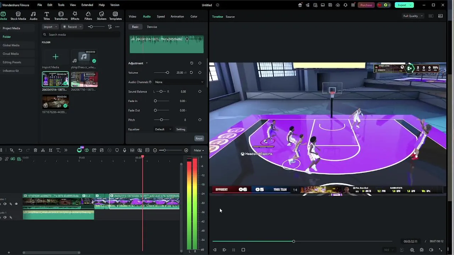This screenshot has height=255, width=454.
Task: Open the Stock Media tab
Action: [18, 16]
